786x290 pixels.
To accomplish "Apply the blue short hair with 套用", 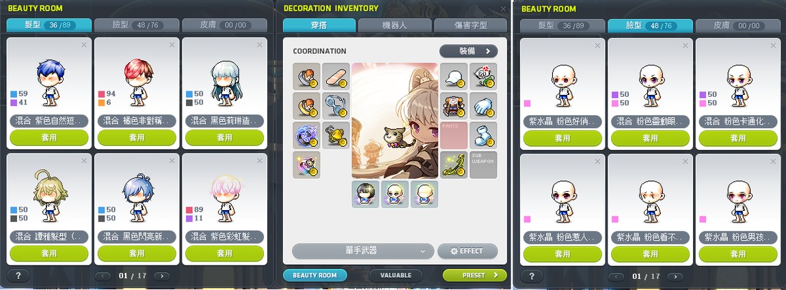I will [x=49, y=138].
